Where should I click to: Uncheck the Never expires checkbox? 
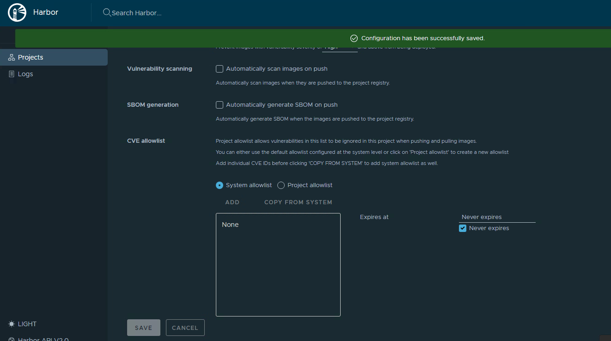point(463,228)
